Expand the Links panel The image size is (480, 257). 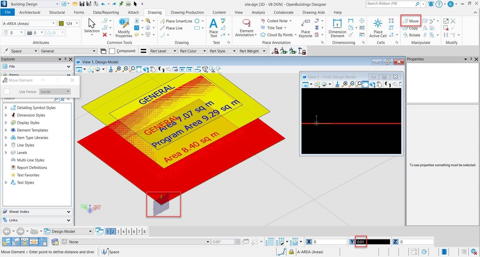(x=37, y=220)
